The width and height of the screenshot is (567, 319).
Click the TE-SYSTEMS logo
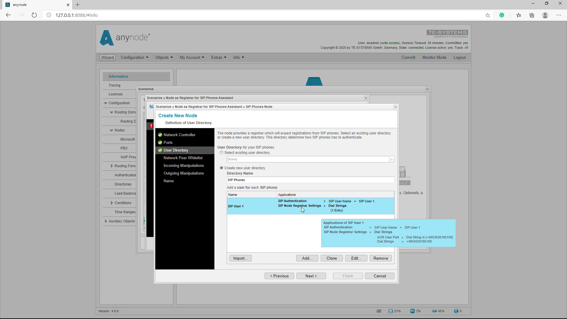click(447, 34)
